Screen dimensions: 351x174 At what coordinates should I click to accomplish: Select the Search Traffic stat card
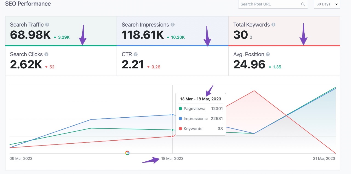(x=61, y=31)
